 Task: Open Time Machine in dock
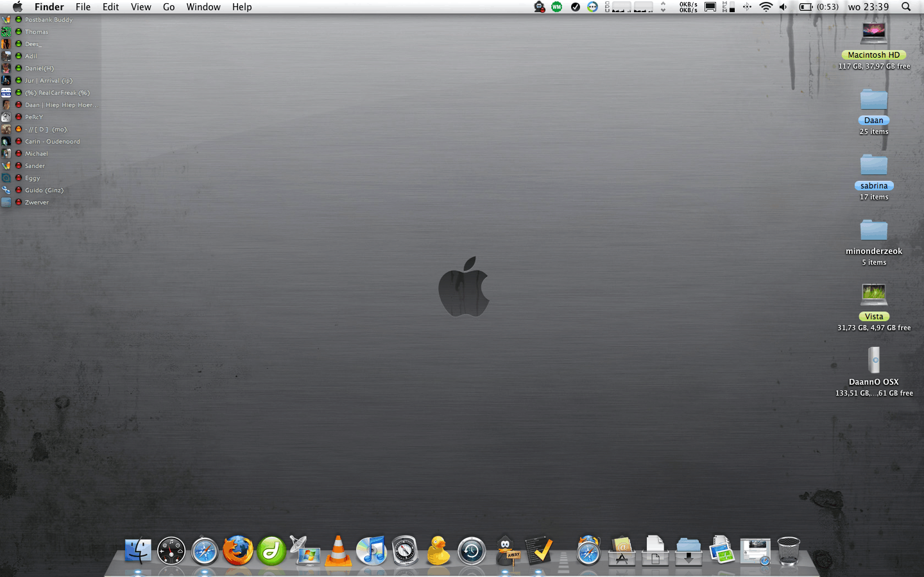pos(472,551)
